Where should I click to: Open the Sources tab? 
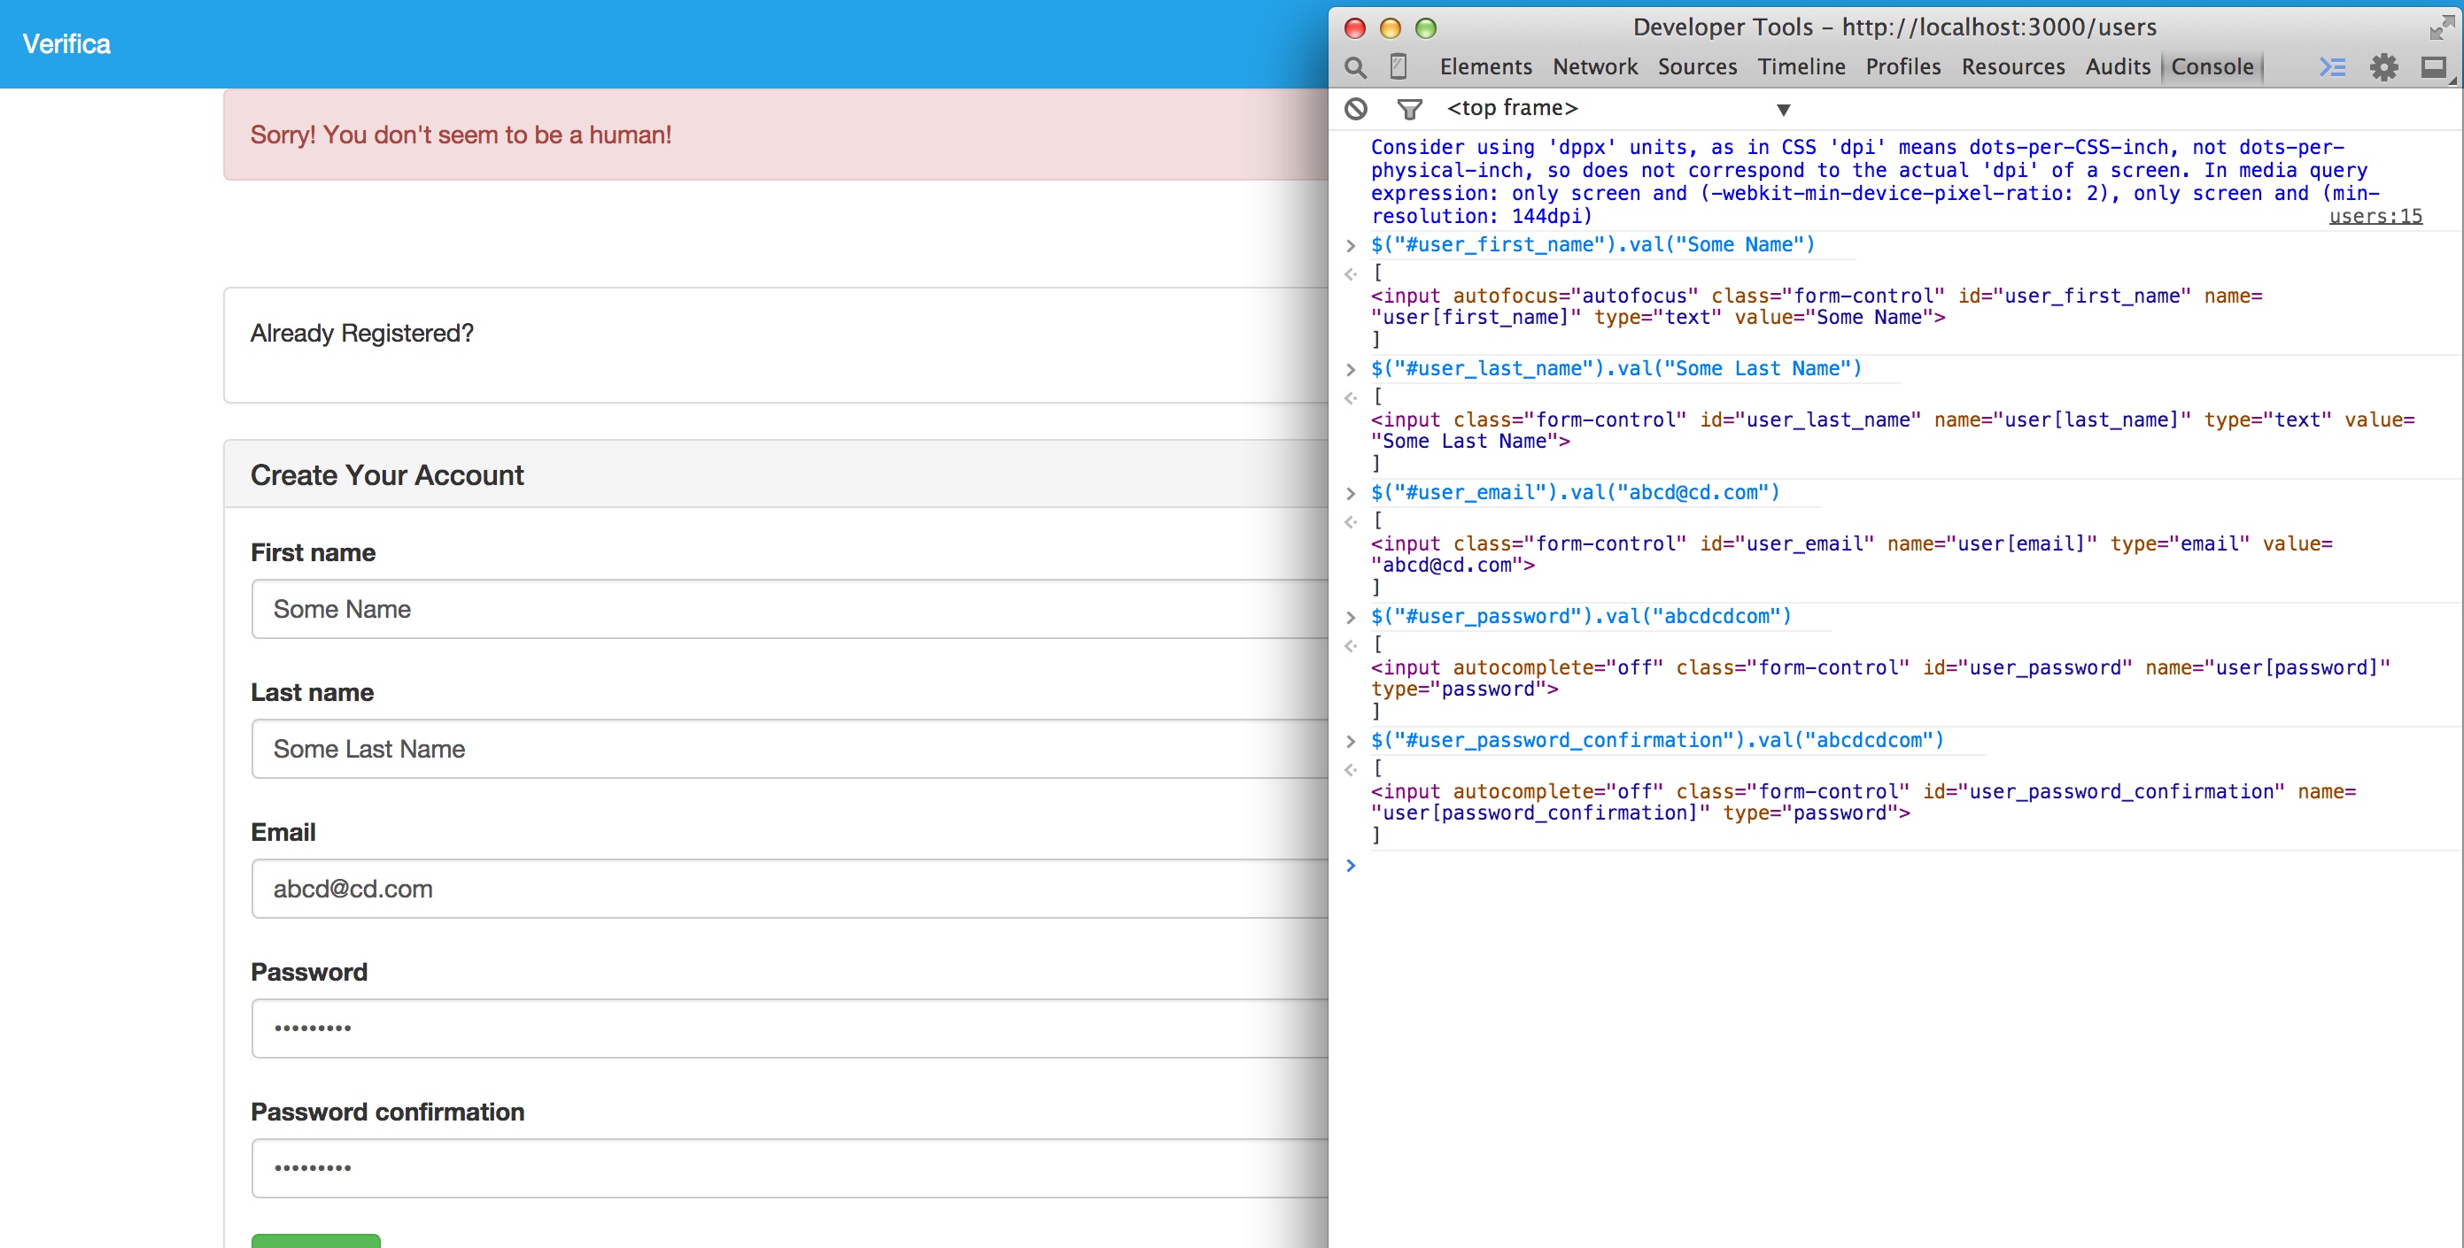point(1697,67)
